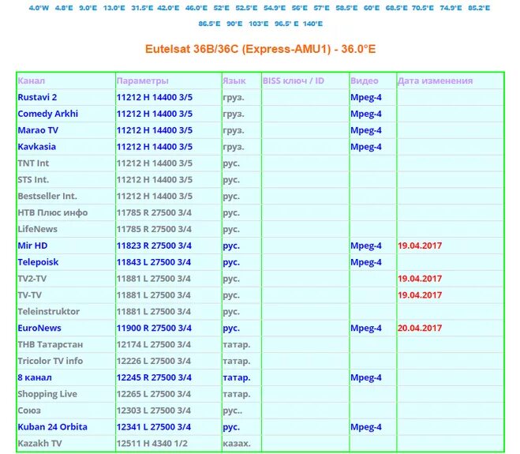The image size is (520, 454).
Task: Open the 85.2°E satellite link
Action: click(x=479, y=8)
